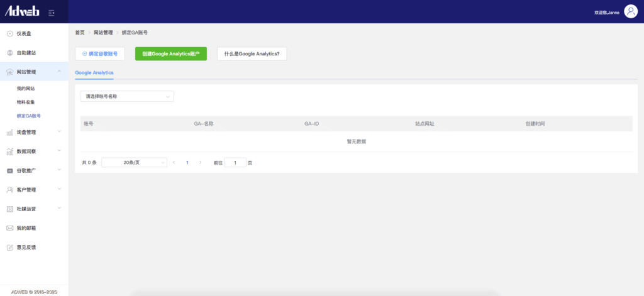Click the user avatar icon at top right
This screenshot has width=644, height=296.
[x=630, y=12]
